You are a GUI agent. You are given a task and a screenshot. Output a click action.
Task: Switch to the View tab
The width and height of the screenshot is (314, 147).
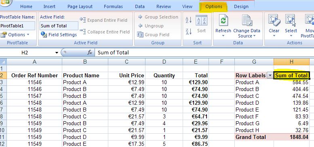point(187,6)
